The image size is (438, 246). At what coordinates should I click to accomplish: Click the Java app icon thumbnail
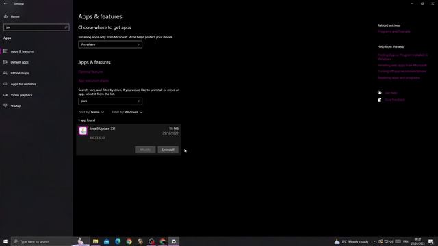pyautogui.click(x=83, y=131)
